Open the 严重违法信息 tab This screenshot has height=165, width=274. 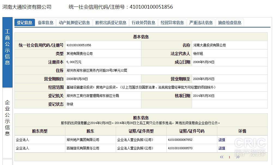[201, 23]
